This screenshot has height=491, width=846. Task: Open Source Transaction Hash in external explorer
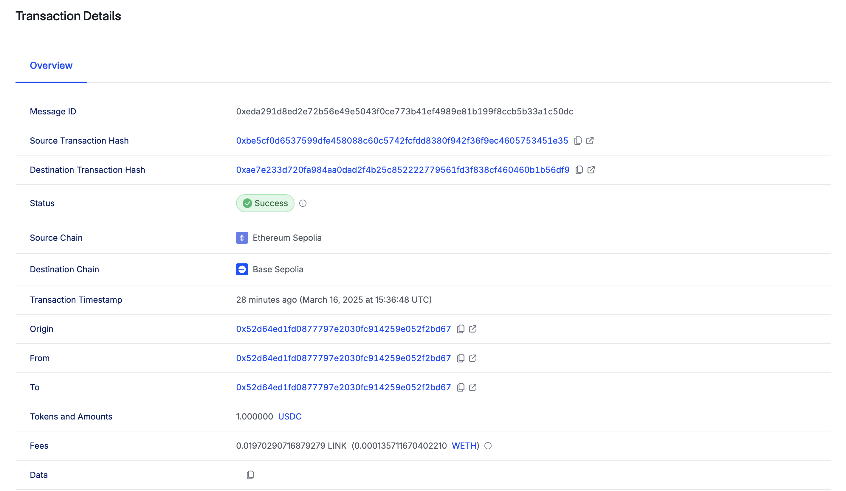click(x=590, y=141)
